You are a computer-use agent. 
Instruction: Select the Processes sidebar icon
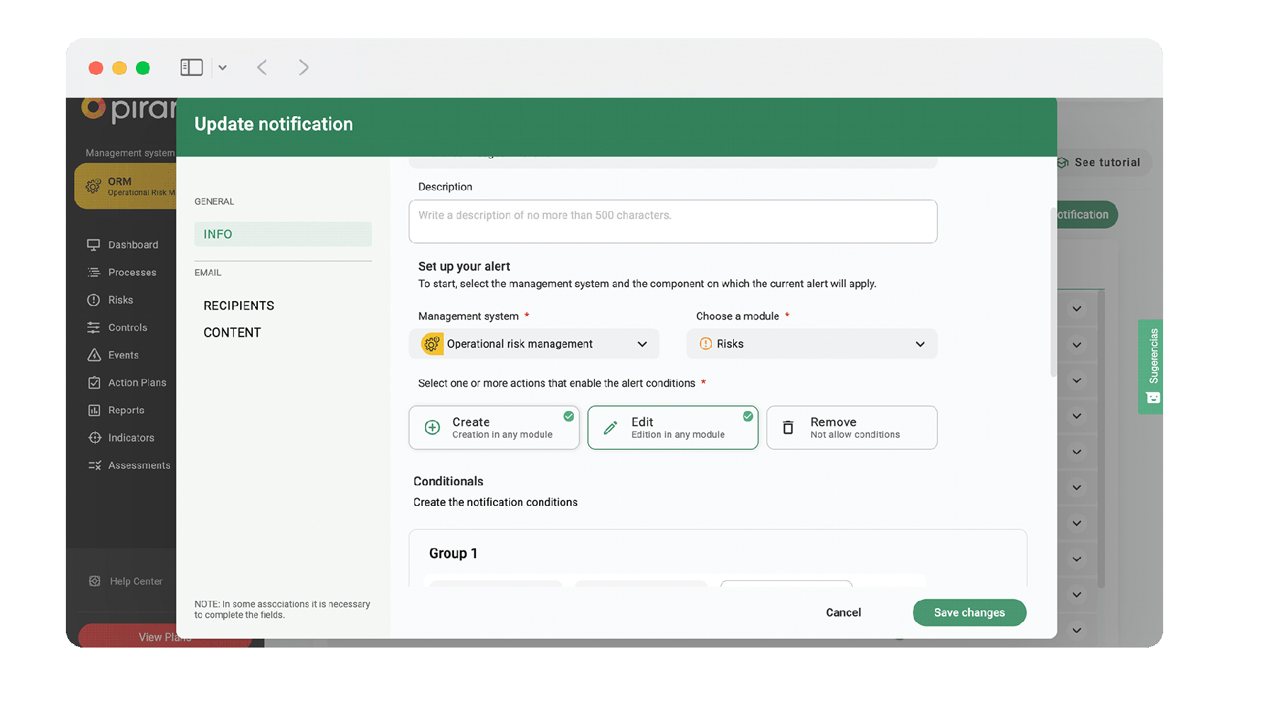click(x=94, y=272)
